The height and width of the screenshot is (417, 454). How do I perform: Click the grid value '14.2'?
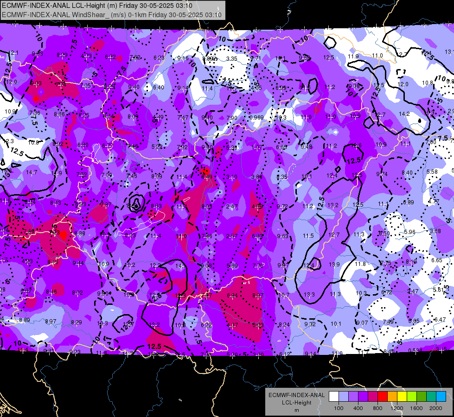tap(404, 114)
